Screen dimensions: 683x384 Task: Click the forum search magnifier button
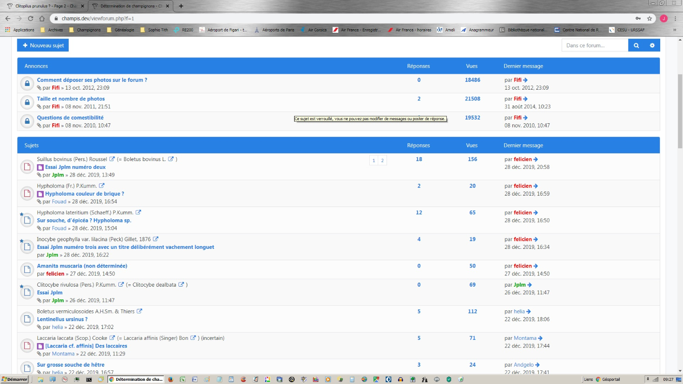point(636,45)
